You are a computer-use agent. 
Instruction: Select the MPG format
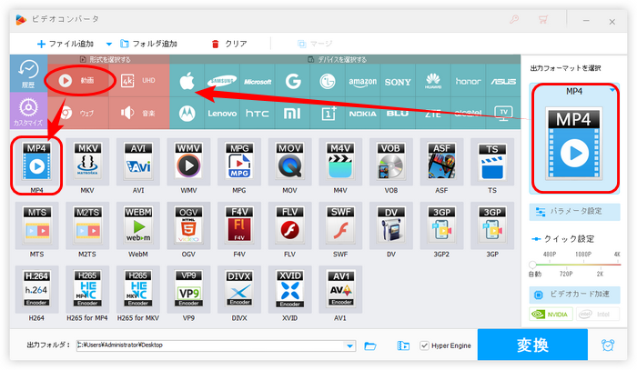click(239, 162)
